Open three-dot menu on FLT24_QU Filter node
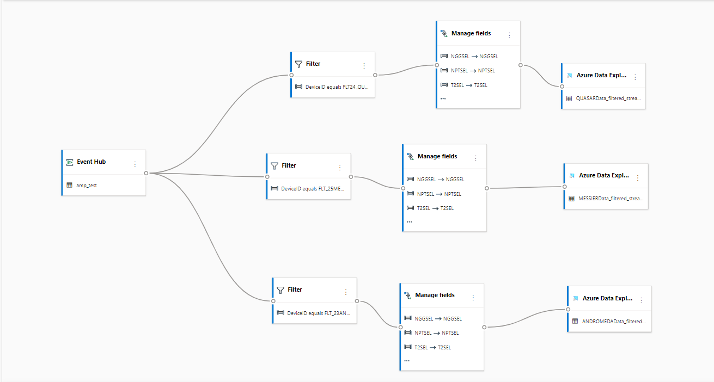The image size is (714, 382). pyautogui.click(x=364, y=66)
